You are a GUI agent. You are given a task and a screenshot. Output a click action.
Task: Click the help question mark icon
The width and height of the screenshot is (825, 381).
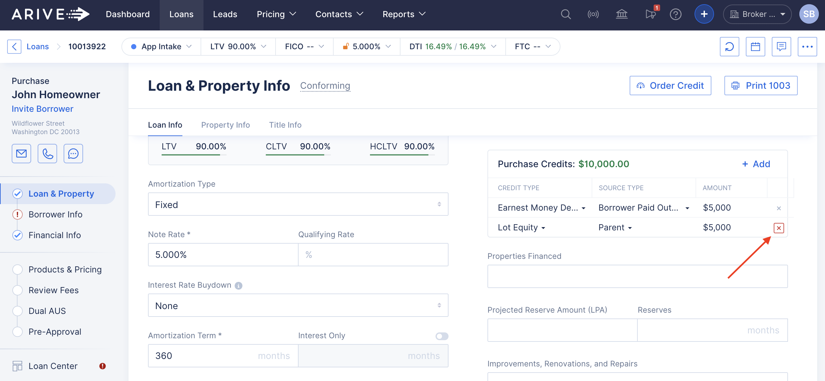(x=675, y=14)
